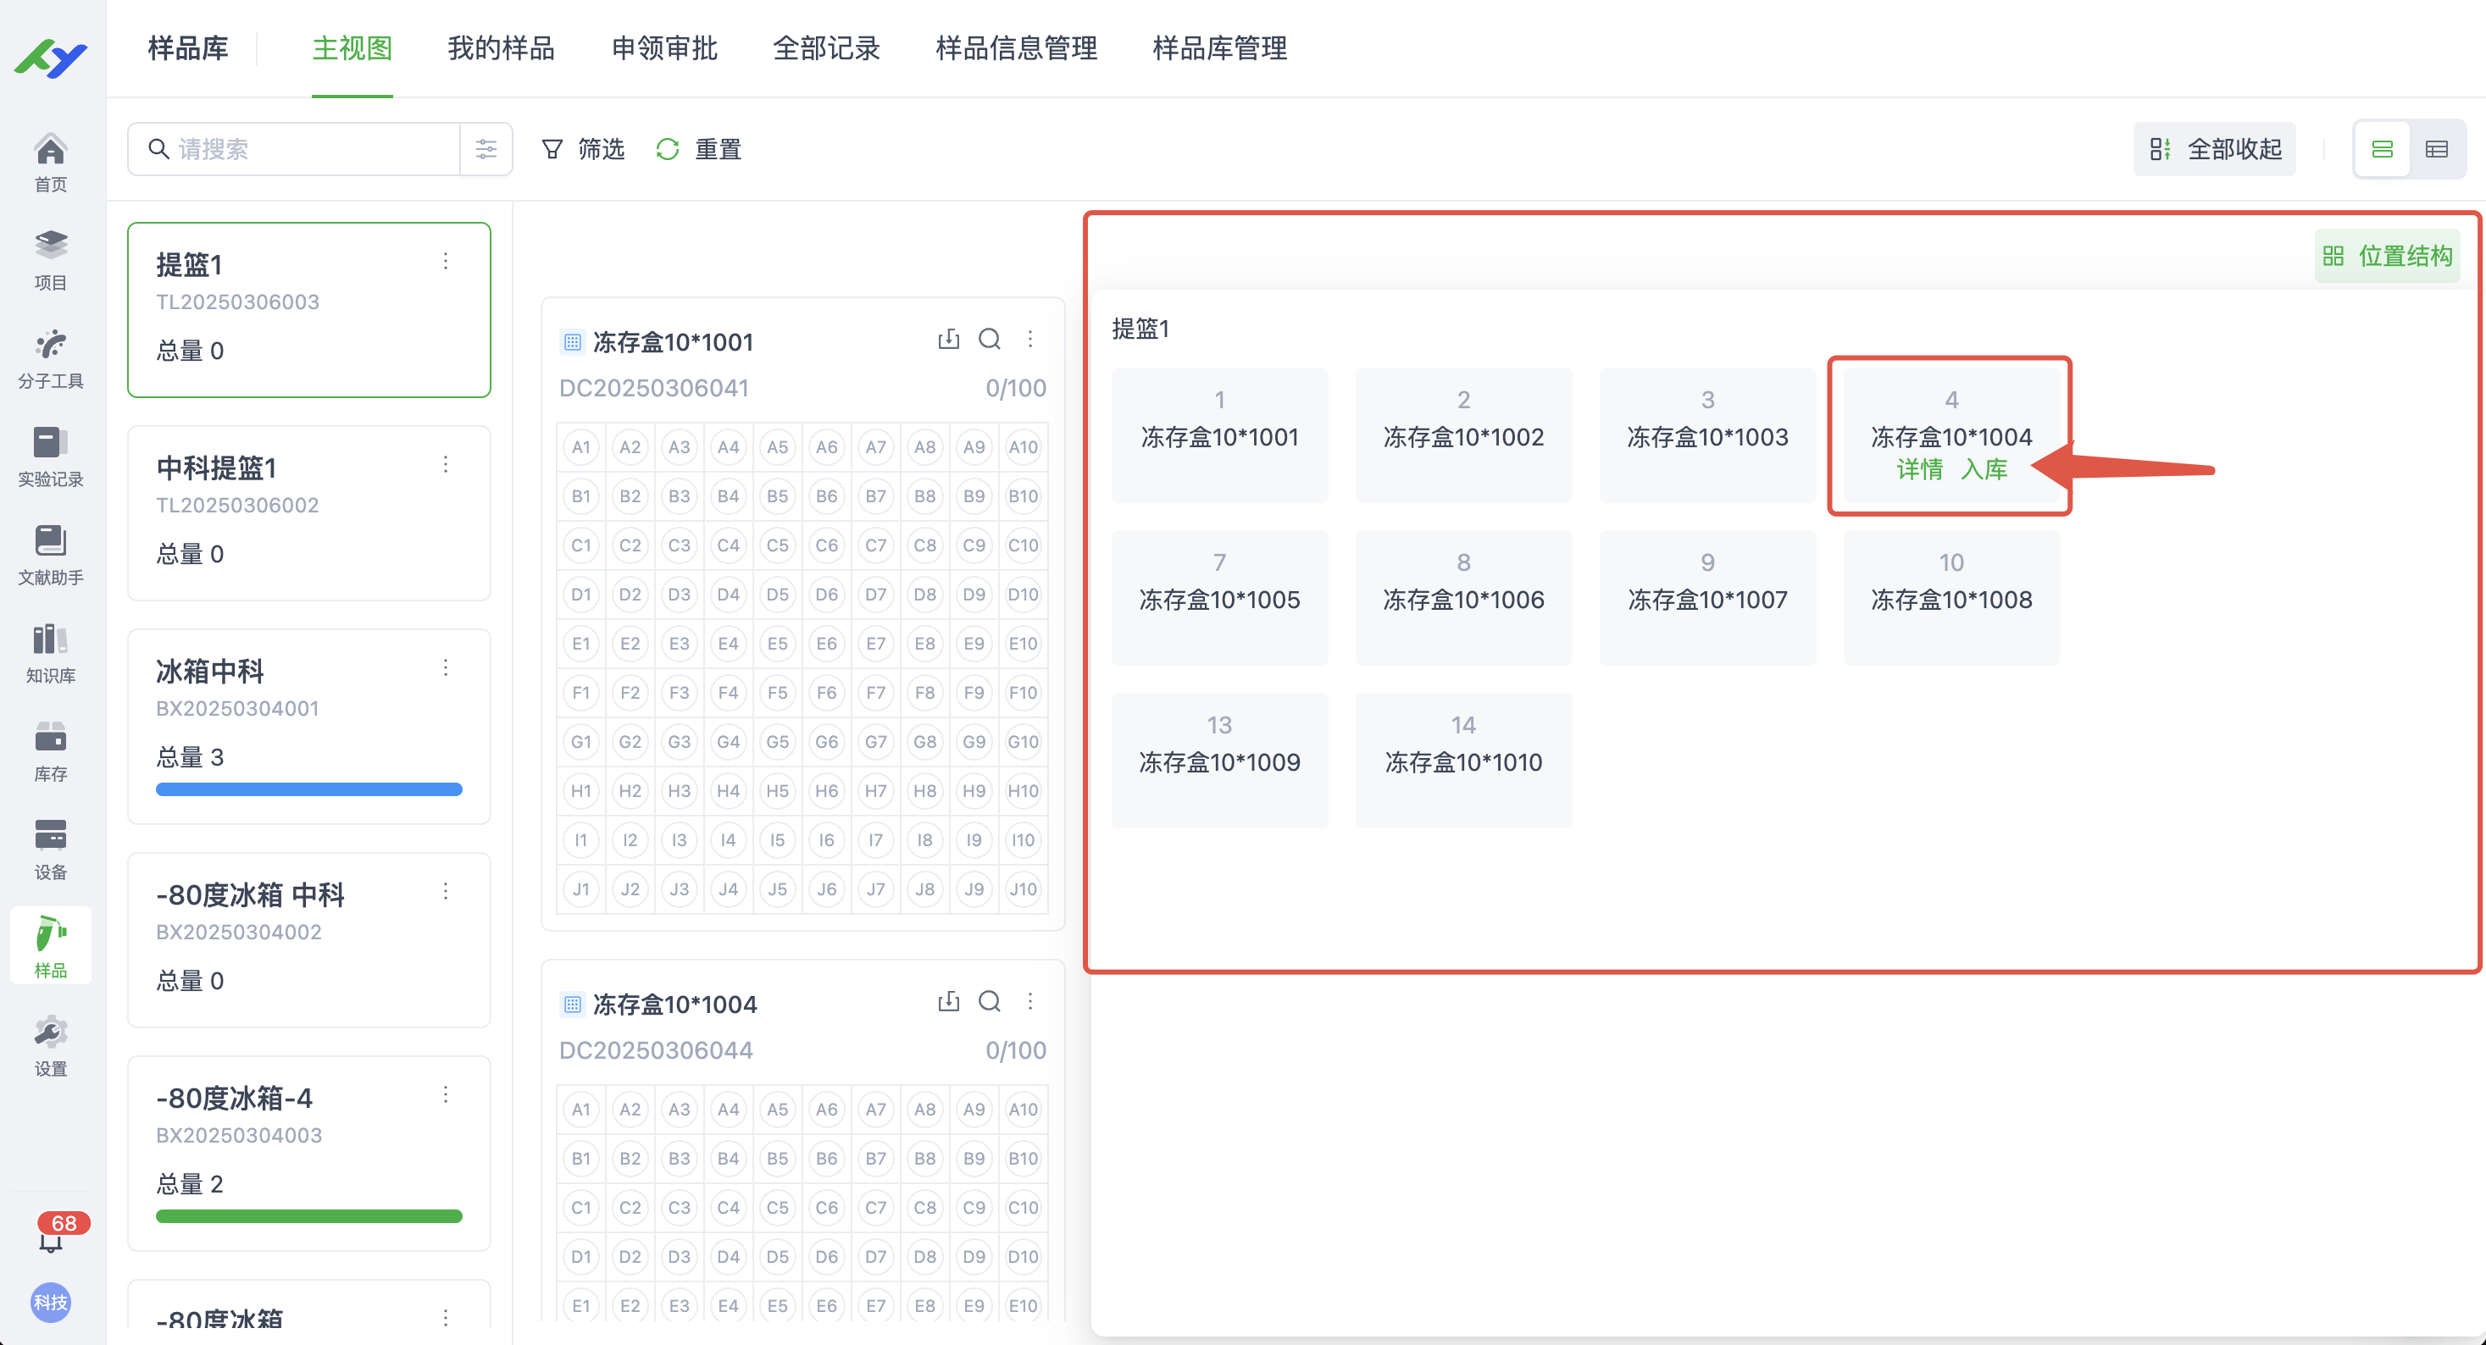The width and height of the screenshot is (2486, 1345).
Task: Open the three-dot menu on 冰箱中科 card
Action: click(x=445, y=667)
